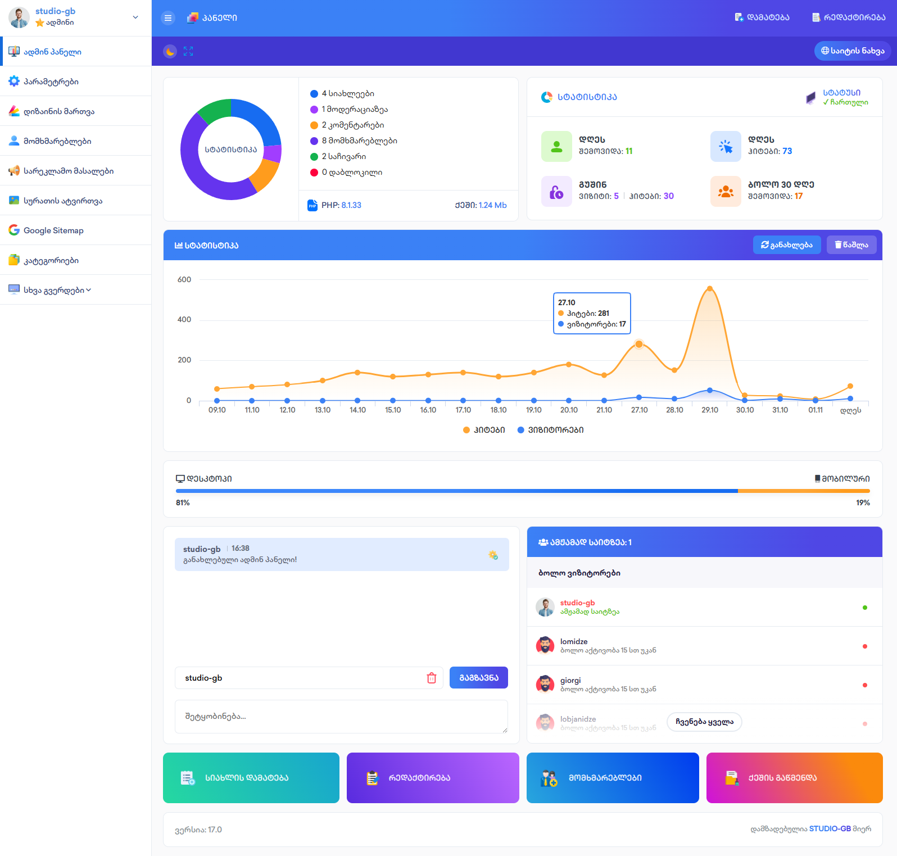The image size is (897, 856).
Task: Click the weather icon in chat message
Action: coord(493,555)
